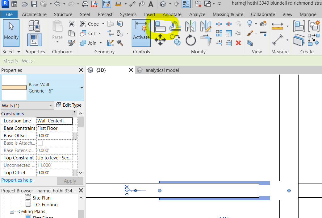This screenshot has height=218, width=322.
Task: Select the Mirror - Pick Axis tool
Action: [191, 26]
